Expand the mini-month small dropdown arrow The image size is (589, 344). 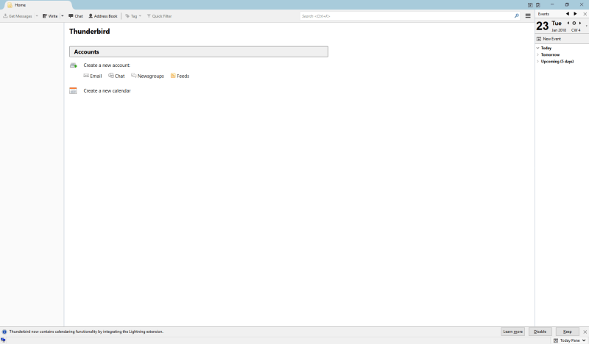coord(586,26)
